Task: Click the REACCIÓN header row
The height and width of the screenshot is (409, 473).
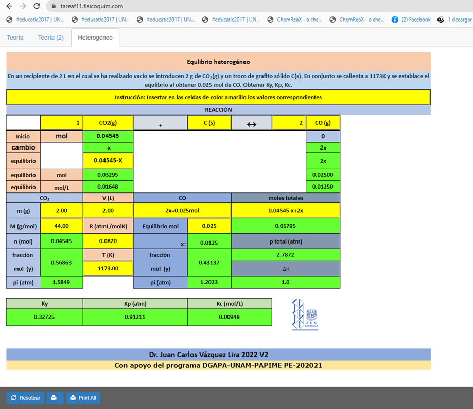Action: coord(218,110)
